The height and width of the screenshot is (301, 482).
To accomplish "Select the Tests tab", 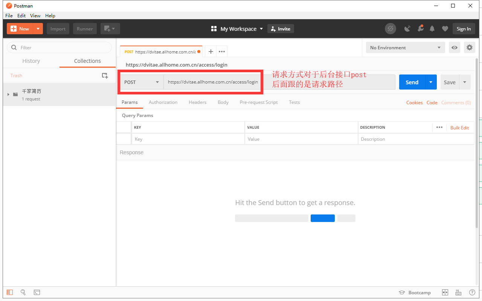I will point(294,102).
